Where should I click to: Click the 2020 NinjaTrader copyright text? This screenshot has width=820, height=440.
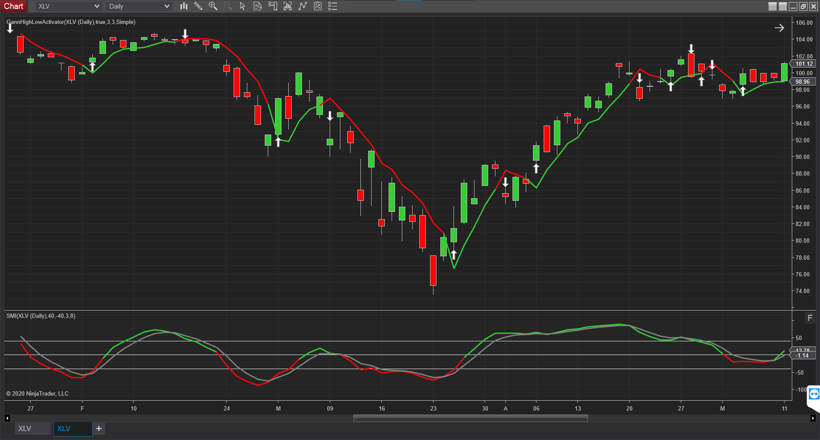37,393
